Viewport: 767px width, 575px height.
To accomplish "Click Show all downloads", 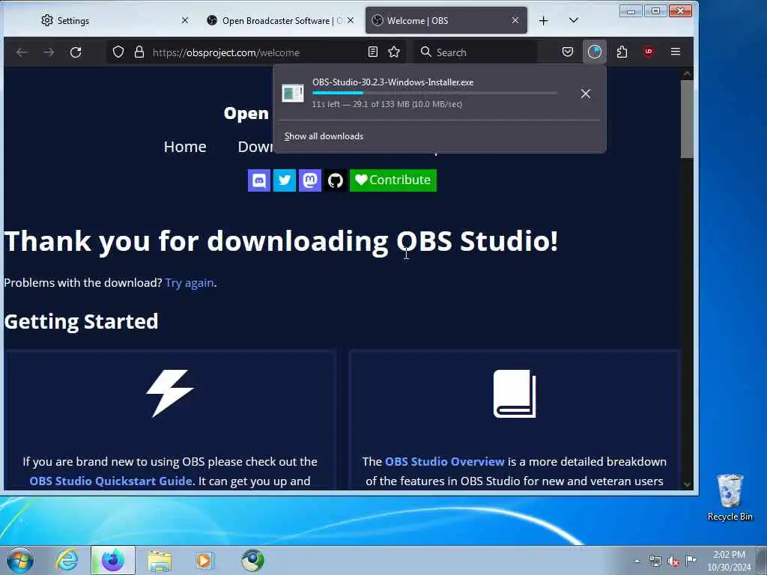I will 324,136.
